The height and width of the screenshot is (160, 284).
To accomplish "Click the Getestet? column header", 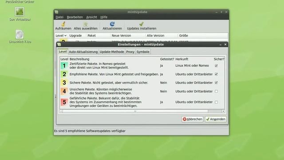I will (167, 59).
